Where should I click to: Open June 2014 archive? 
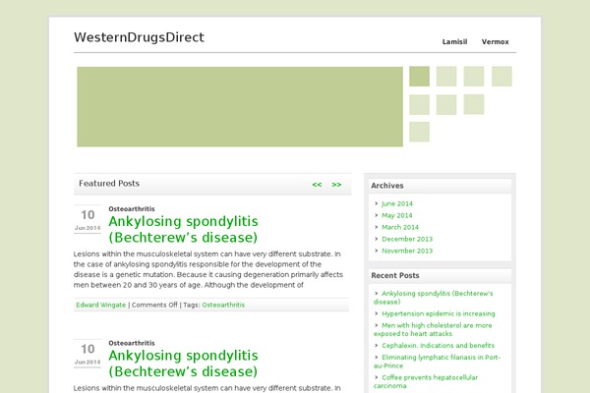pos(397,203)
